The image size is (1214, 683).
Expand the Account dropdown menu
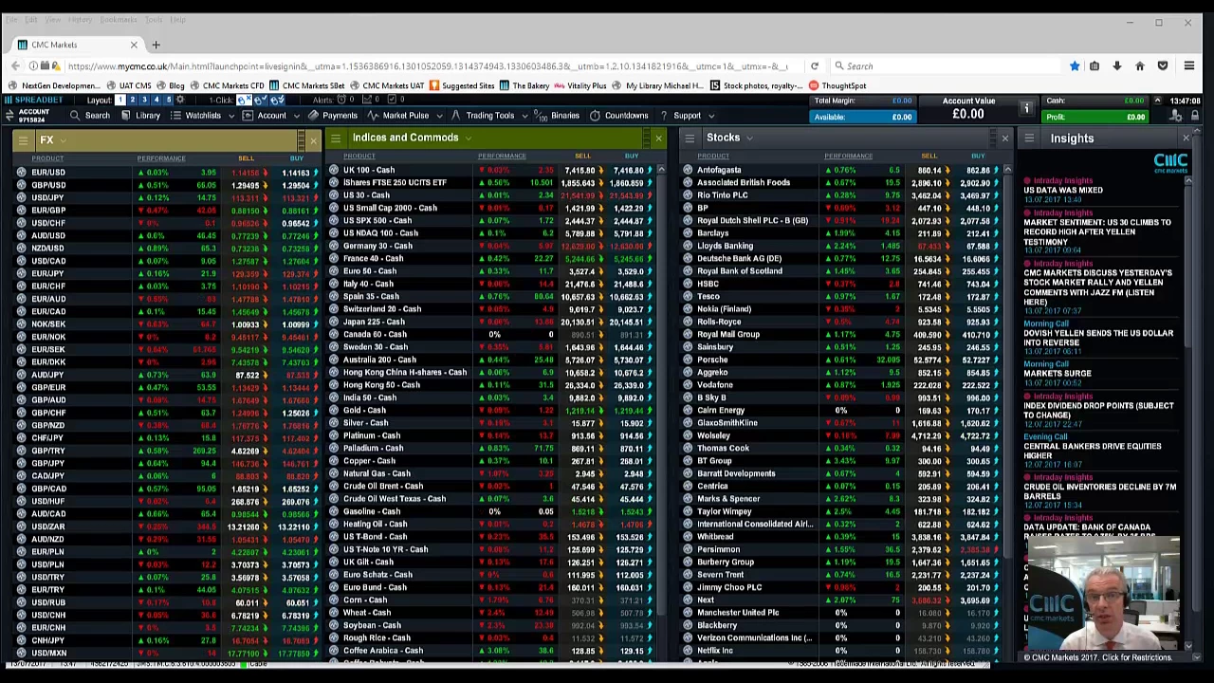[x=297, y=116]
